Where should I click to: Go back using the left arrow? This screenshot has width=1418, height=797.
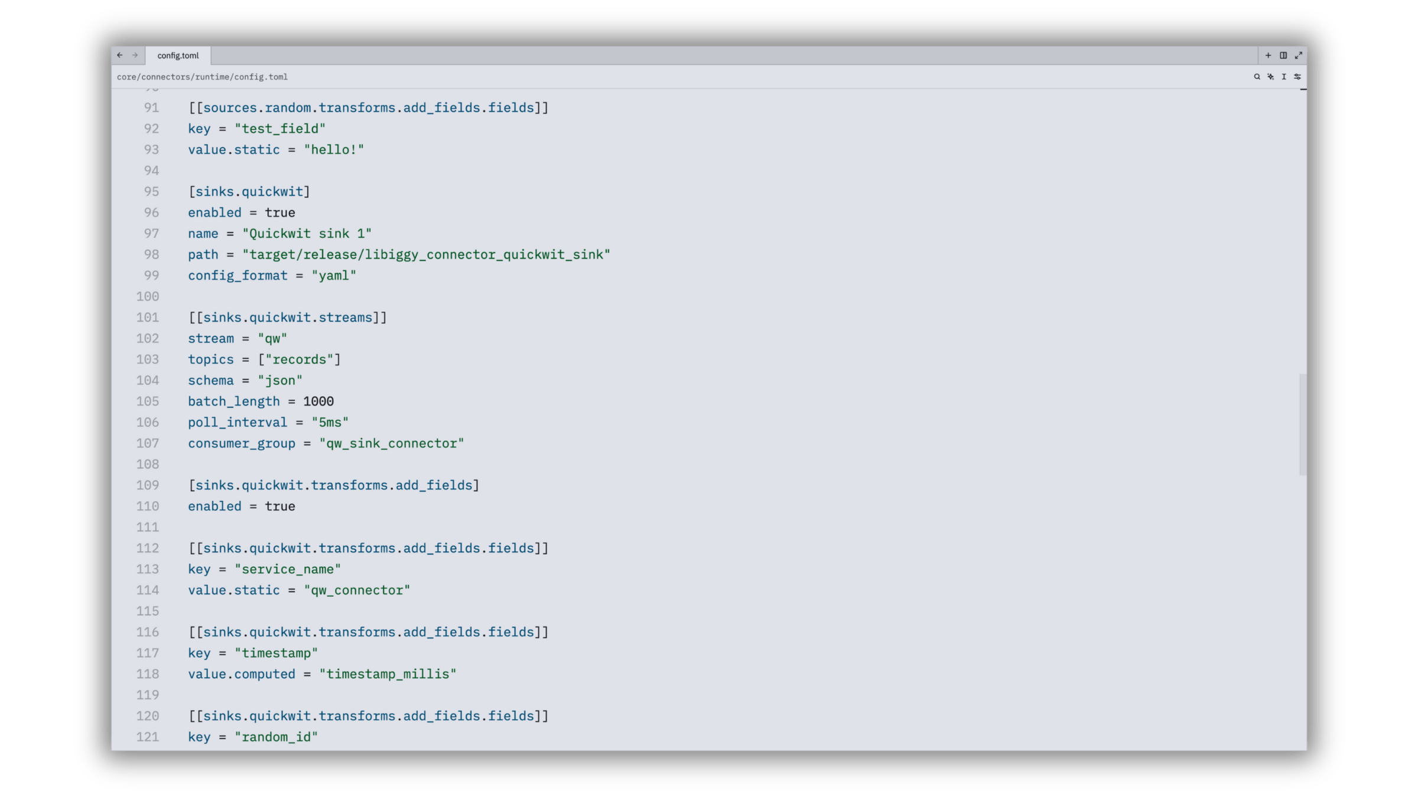pyautogui.click(x=120, y=55)
